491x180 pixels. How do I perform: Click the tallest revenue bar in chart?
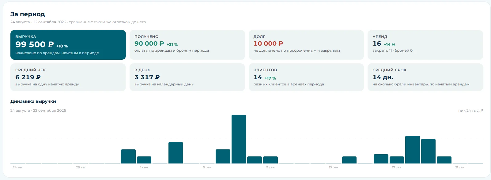(x=239, y=139)
